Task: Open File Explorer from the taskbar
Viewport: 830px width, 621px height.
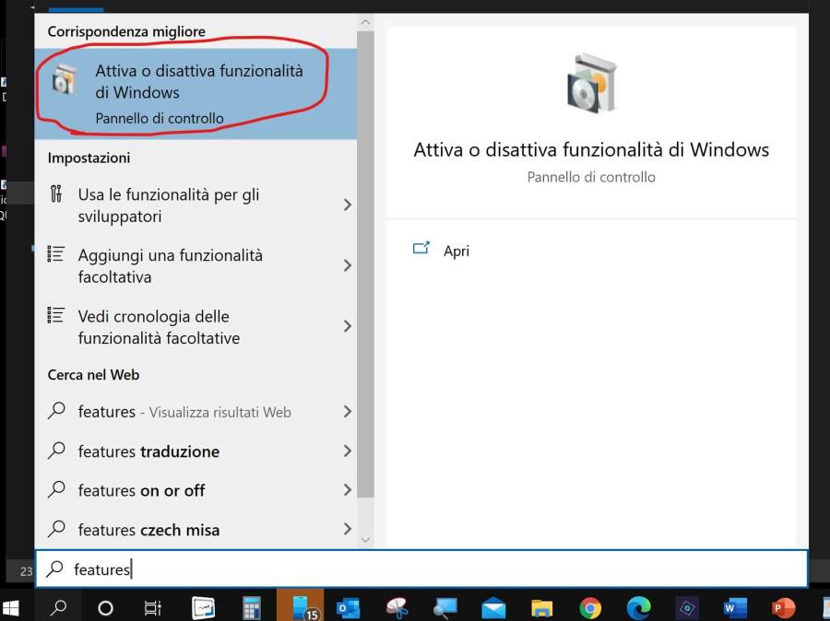Action: pos(541,607)
